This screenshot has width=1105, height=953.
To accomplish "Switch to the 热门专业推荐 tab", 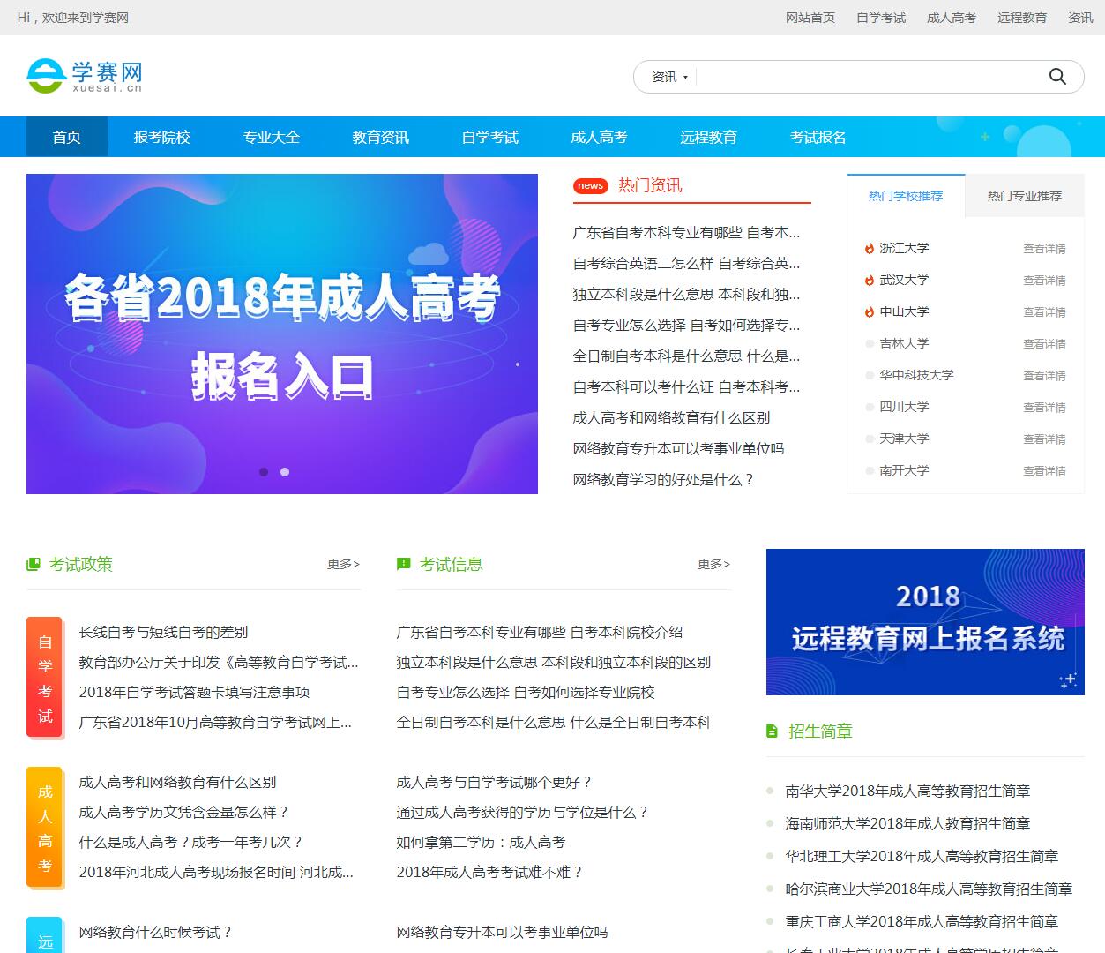I will point(1024,196).
